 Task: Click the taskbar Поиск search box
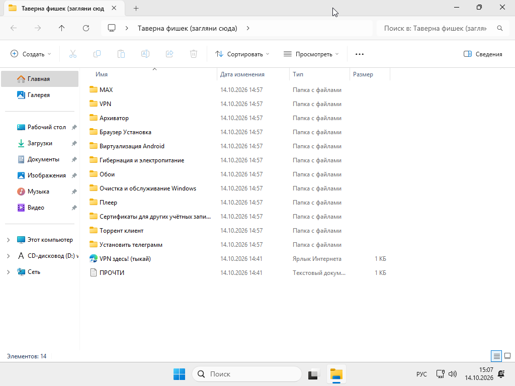point(246,374)
